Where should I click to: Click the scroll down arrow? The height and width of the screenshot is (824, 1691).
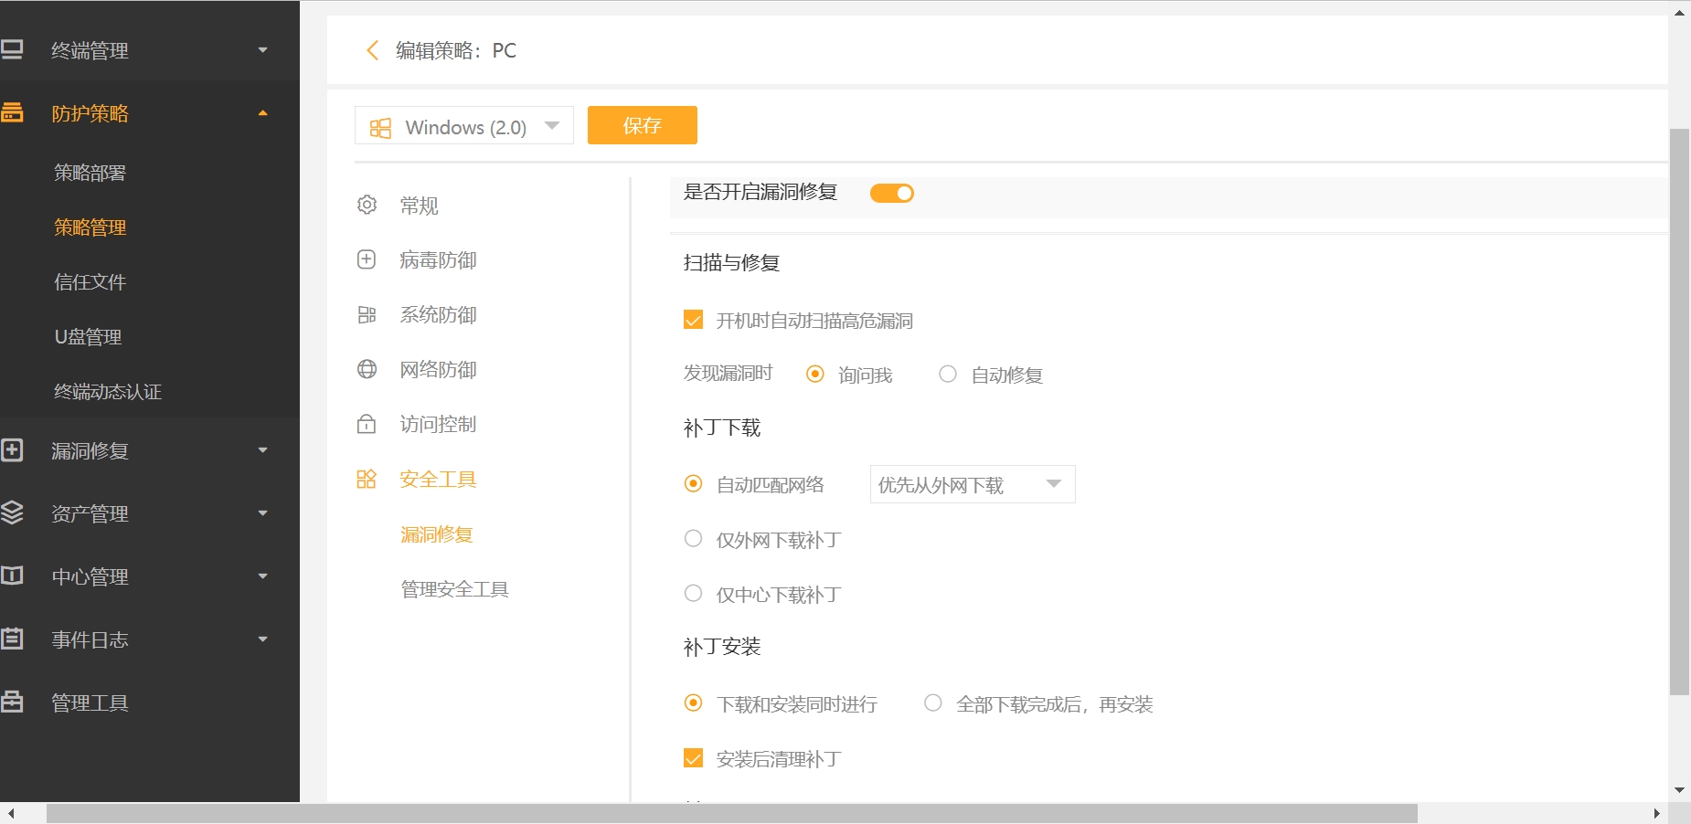coord(1679,790)
